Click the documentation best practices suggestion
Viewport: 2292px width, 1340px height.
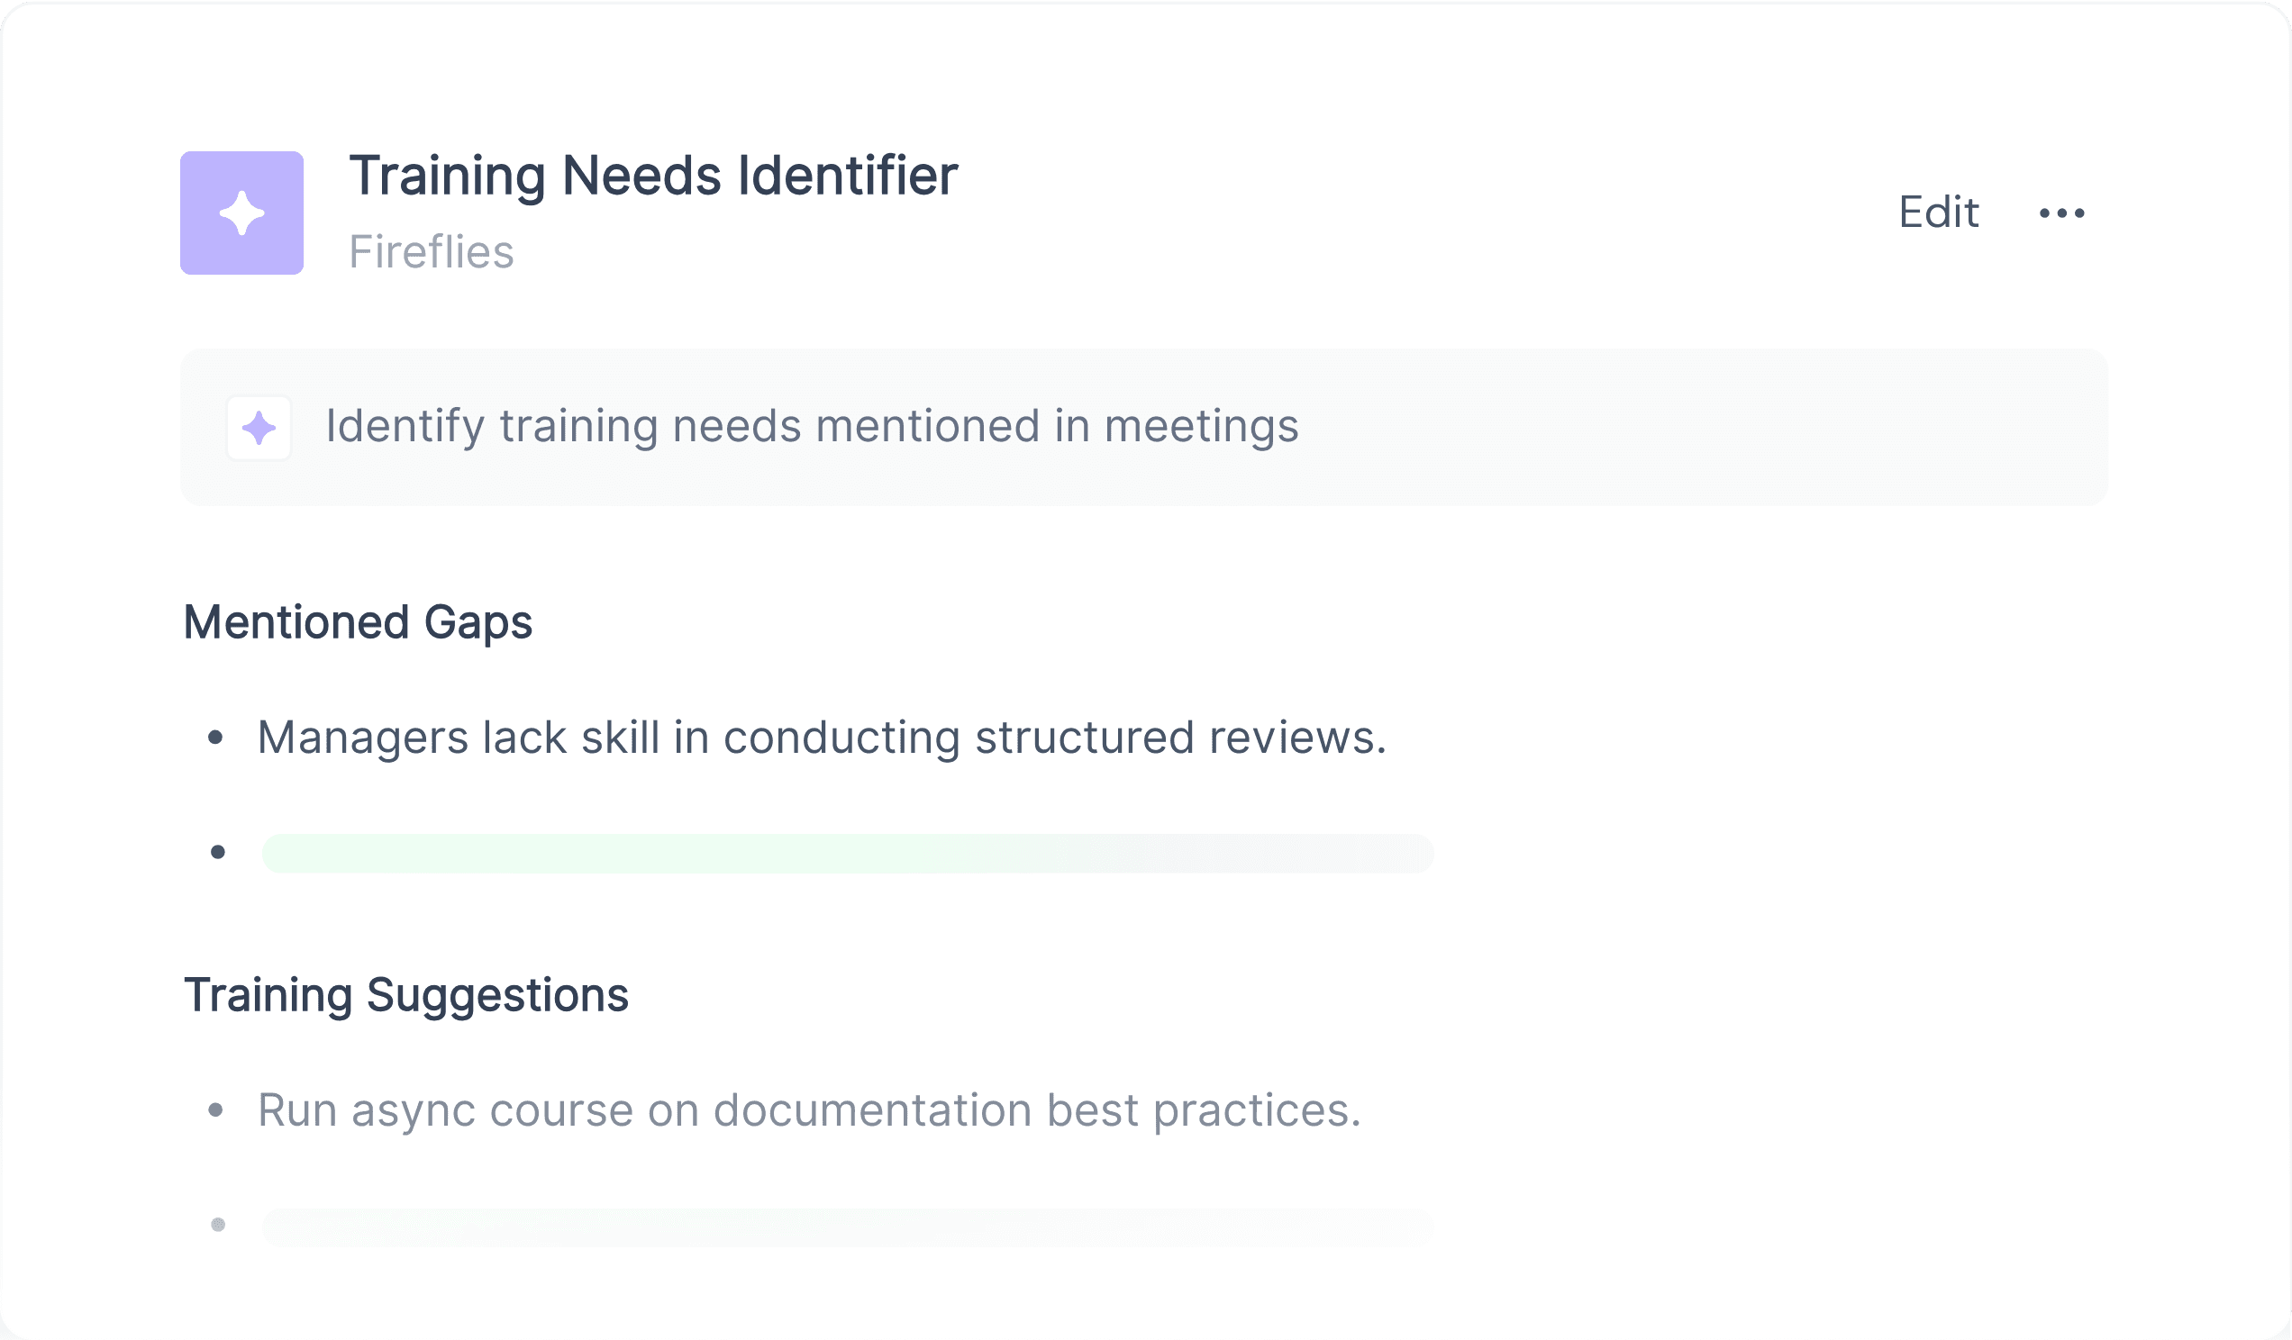click(x=809, y=1110)
